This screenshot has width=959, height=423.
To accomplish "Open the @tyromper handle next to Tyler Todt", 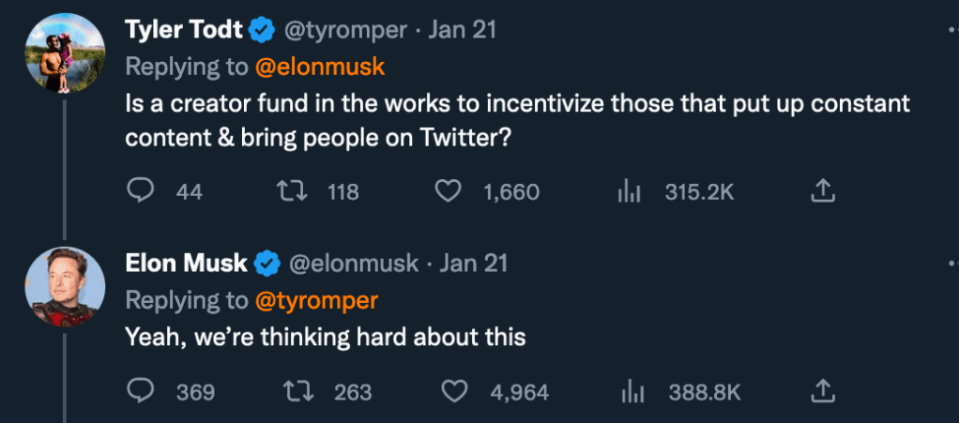I will (345, 30).
